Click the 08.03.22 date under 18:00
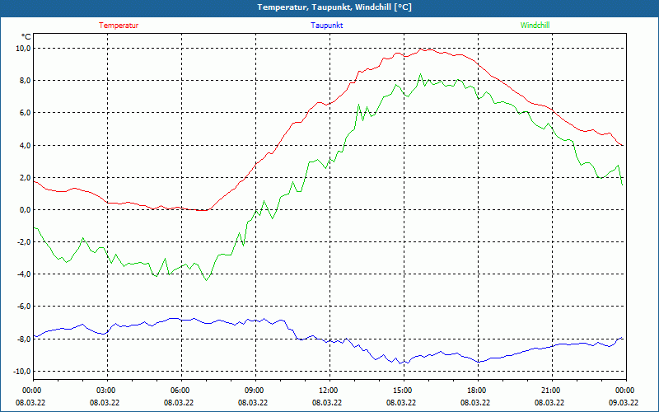This screenshot has width=659, height=412. [475, 402]
